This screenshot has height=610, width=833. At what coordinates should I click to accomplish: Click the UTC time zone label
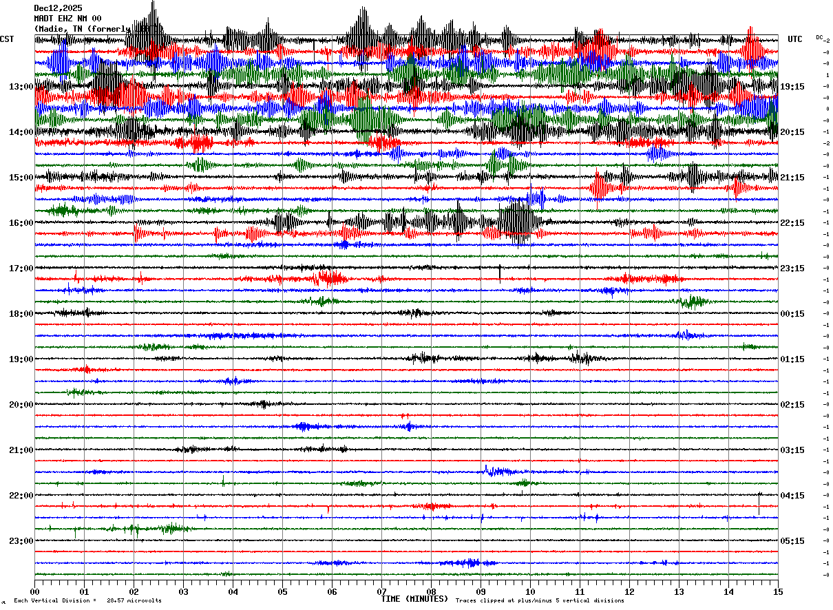tap(795, 39)
